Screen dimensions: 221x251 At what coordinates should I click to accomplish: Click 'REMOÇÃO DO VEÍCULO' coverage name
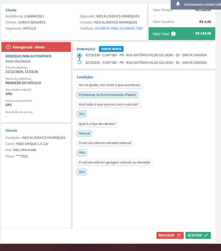[23, 83]
